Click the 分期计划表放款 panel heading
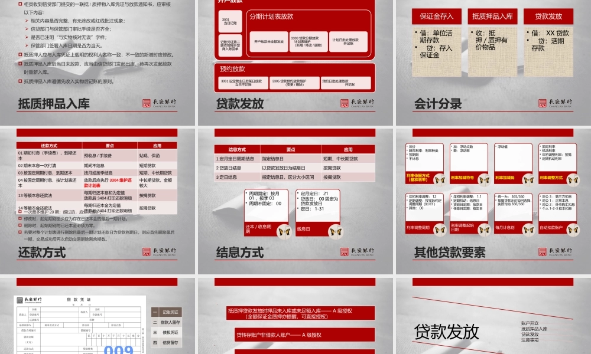The image size is (591, 354). [x=272, y=17]
